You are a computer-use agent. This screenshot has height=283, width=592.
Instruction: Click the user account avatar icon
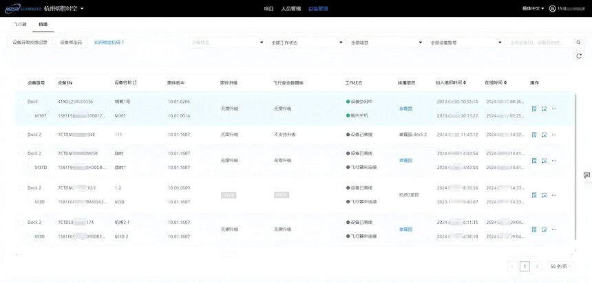[x=552, y=9]
